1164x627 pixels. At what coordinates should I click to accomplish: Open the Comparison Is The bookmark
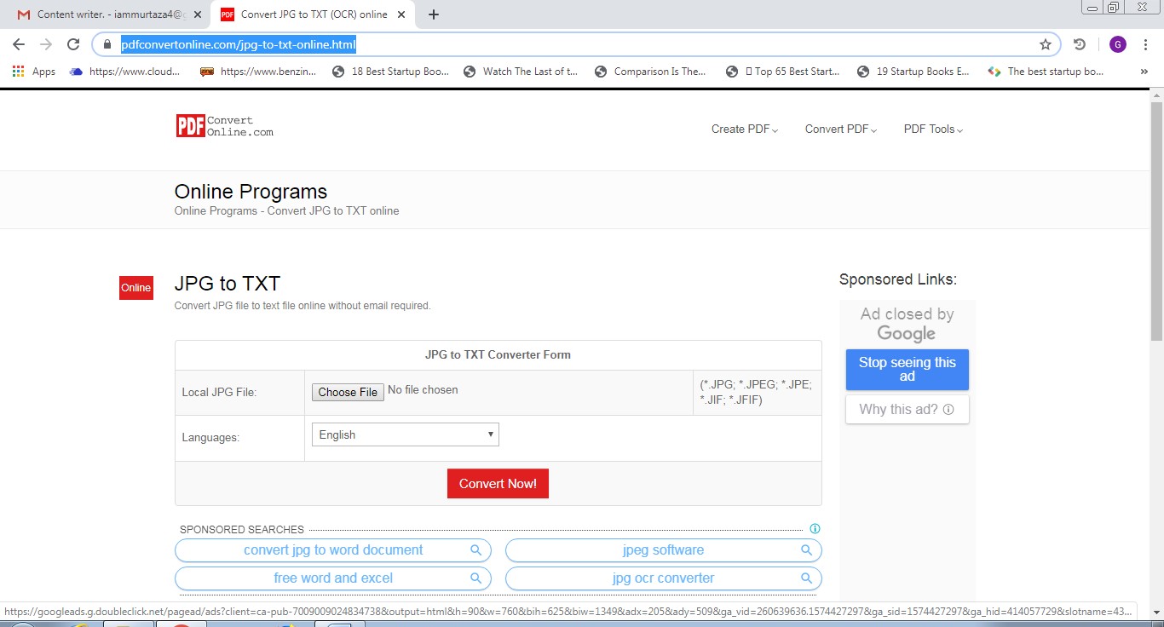650,72
